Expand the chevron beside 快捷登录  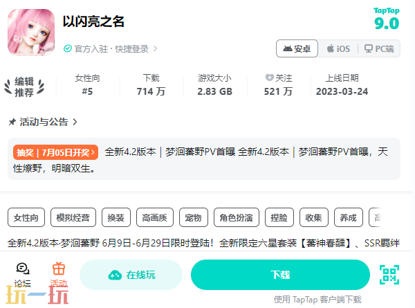tap(156, 48)
